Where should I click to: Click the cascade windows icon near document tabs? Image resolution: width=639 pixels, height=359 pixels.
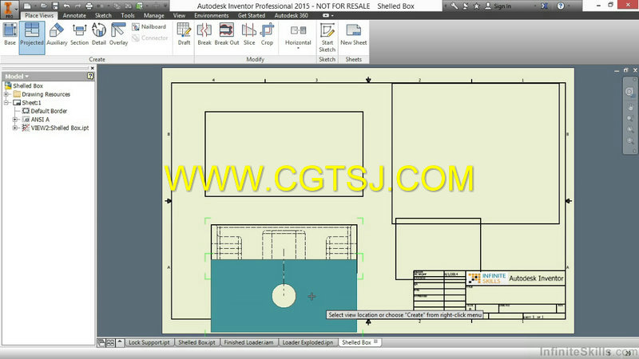pos(101,343)
